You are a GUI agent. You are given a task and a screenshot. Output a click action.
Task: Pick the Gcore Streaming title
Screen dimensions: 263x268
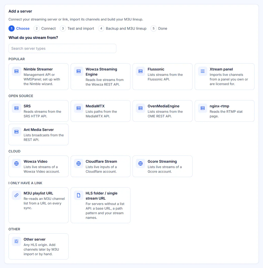tap(162, 161)
